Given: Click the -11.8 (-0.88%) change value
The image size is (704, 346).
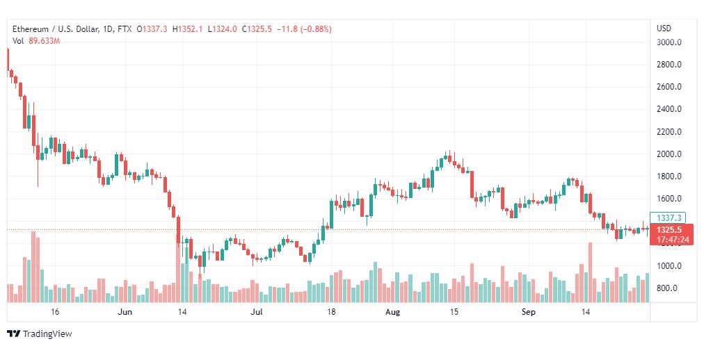Looking at the screenshot, I should (304, 29).
